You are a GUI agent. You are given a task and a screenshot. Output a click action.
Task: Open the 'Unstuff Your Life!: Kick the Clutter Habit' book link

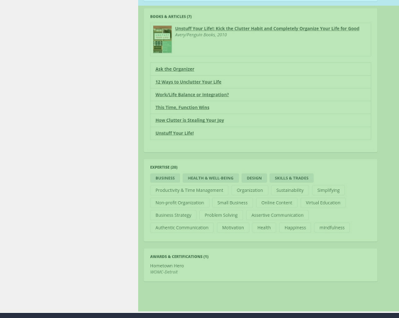(267, 28)
